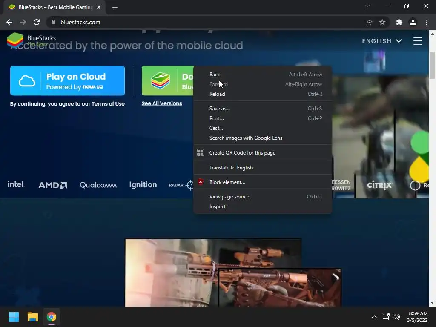This screenshot has width=436, height=327.
Task: Choose View page source
Action: click(262, 197)
